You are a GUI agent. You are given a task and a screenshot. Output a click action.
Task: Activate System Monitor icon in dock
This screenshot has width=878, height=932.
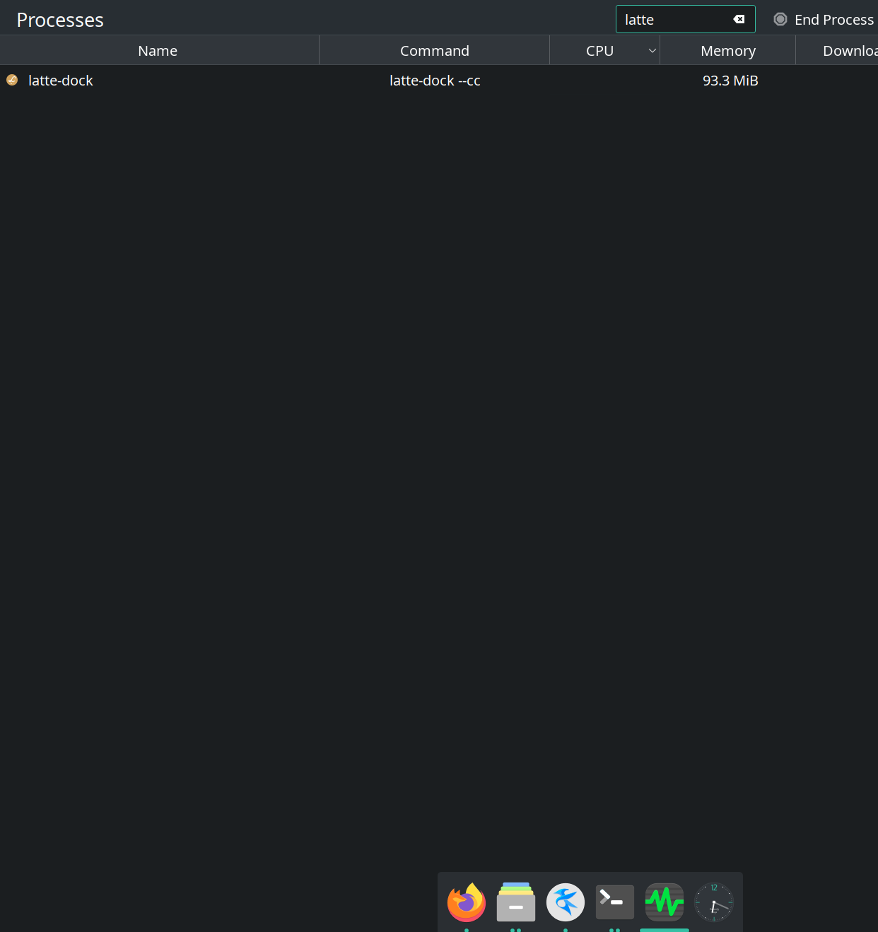pyautogui.click(x=665, y=902)
